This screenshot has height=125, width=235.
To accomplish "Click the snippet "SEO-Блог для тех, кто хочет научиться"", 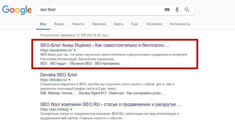I will pos(114,57).
